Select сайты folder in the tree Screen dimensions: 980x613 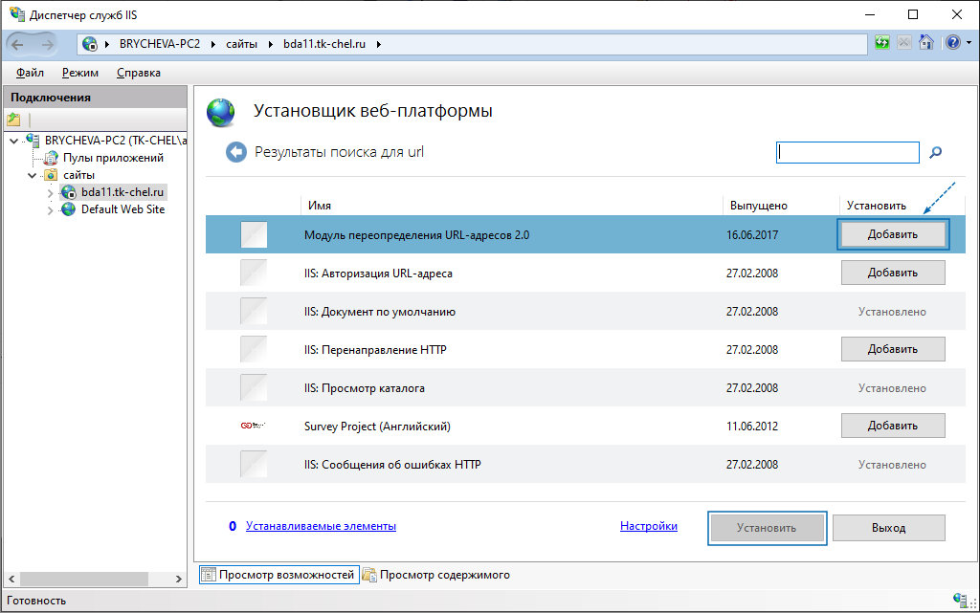pos(78,175)
